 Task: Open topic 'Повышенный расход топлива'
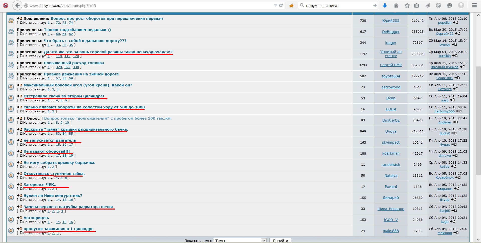(x=74, y=63)
